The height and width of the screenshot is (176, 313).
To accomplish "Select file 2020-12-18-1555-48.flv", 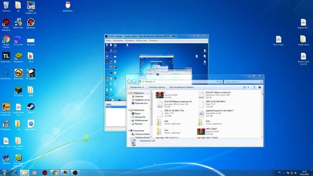I will (212, 104).
